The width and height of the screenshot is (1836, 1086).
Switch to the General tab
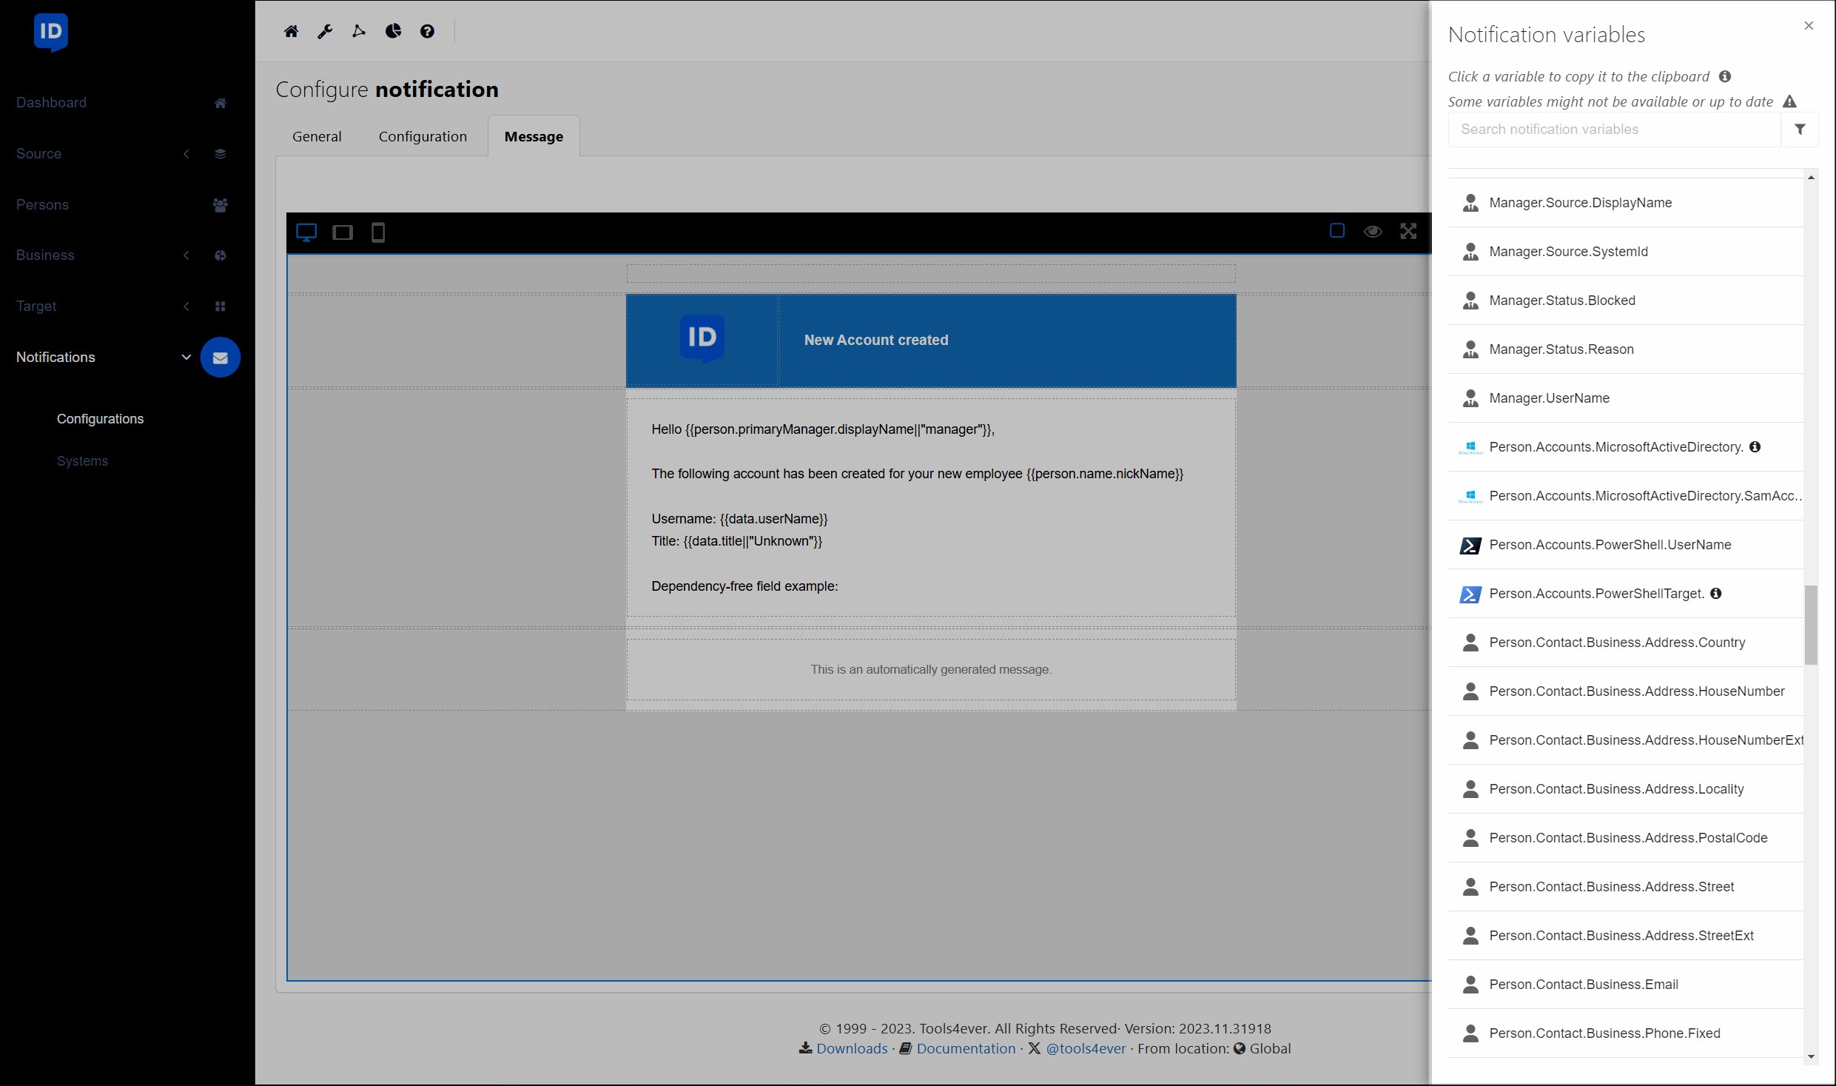click(317, 136)
